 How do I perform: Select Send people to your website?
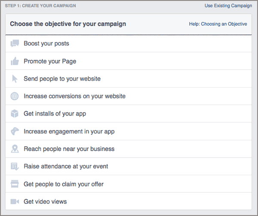click(62, 79)
